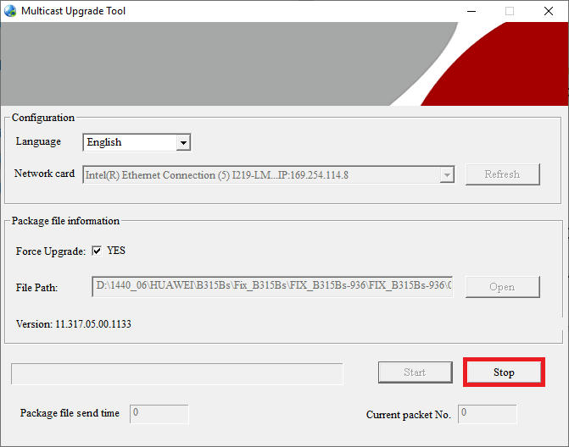Click the File Path input field

click(x=272, y=286)
